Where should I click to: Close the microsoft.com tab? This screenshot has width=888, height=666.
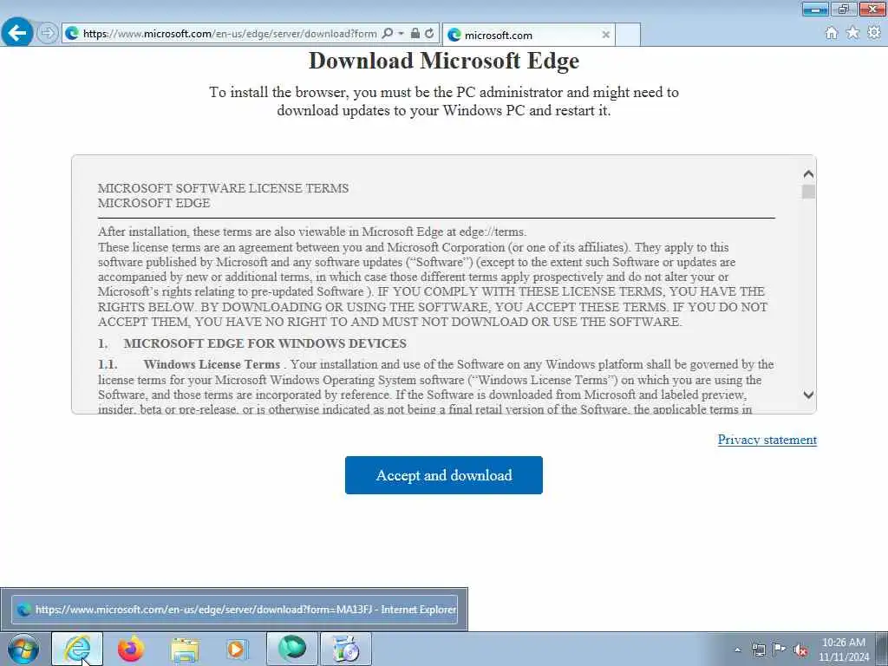tap(605, 35)
